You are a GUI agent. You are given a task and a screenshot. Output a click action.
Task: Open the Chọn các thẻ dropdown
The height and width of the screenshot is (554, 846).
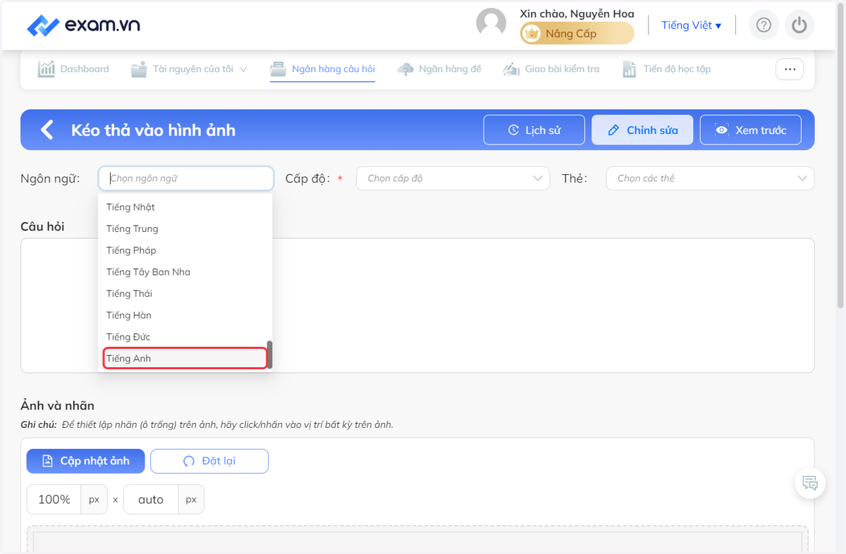(710, 178)
